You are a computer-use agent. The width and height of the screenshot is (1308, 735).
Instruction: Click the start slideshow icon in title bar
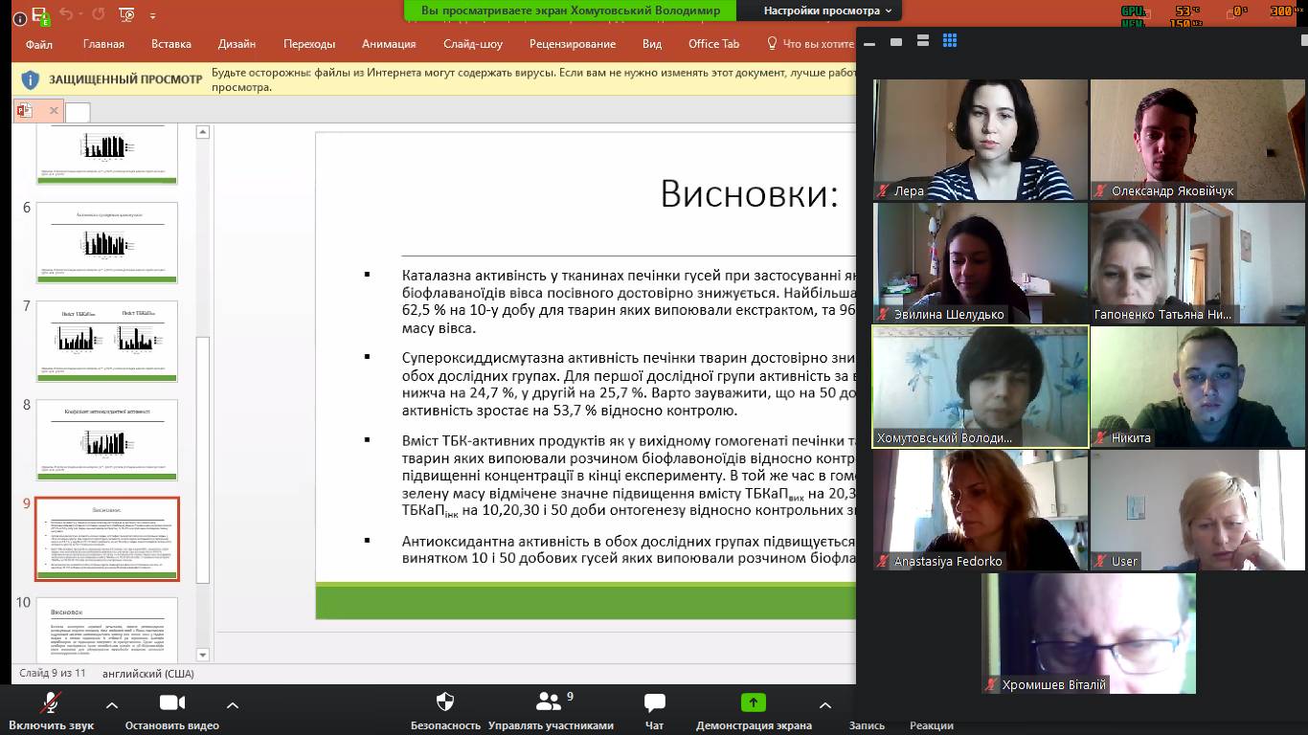(x=127, y=13)
